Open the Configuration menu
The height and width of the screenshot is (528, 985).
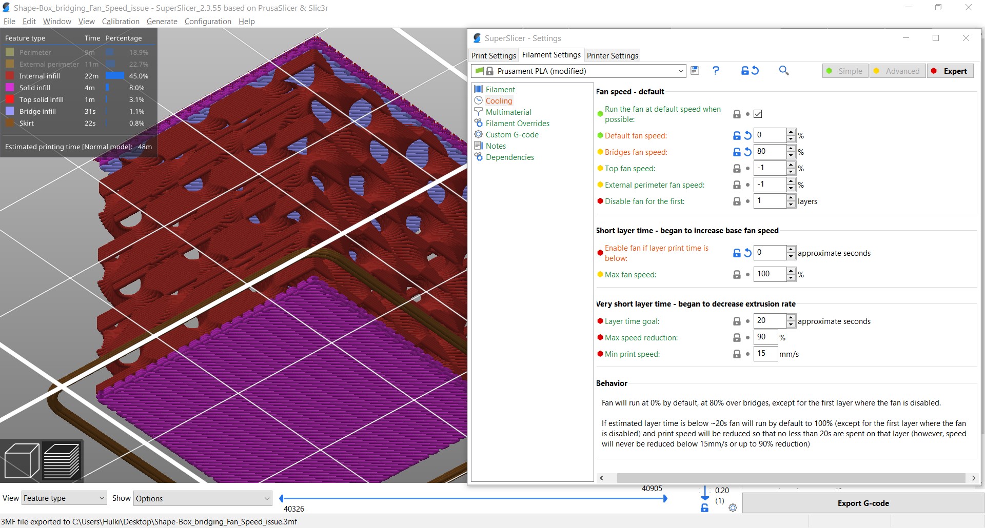[208, 22]
